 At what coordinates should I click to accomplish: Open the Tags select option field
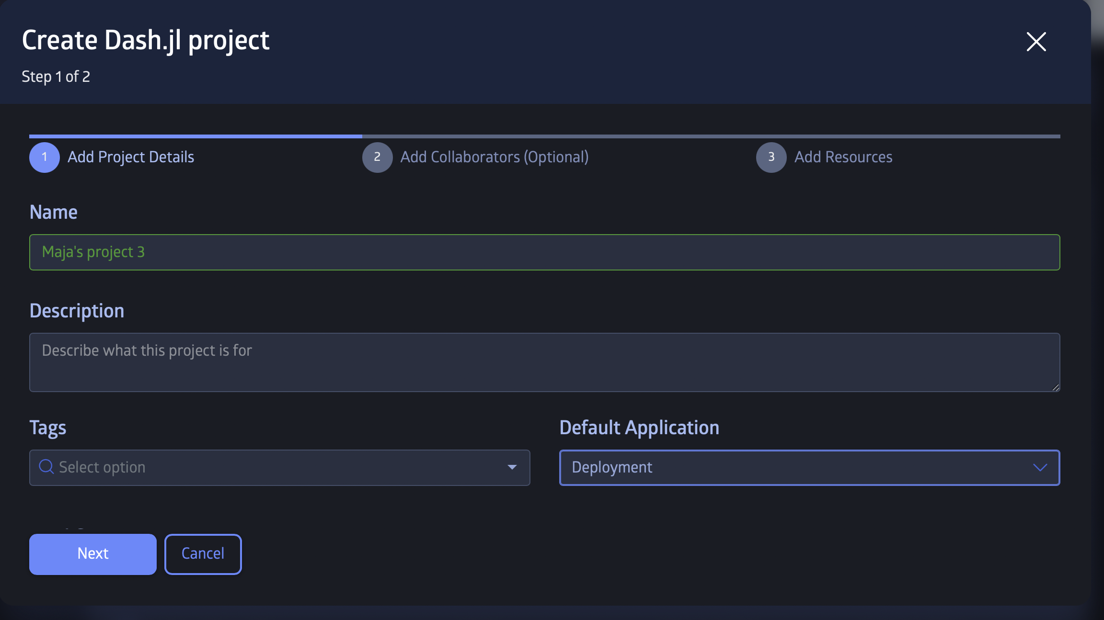click(x=279, y=468)
